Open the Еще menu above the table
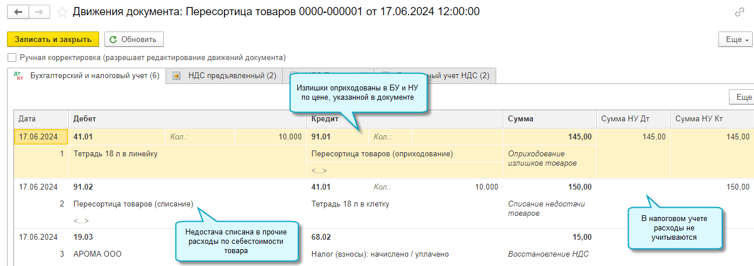The image size is (754, 266). 742,97
